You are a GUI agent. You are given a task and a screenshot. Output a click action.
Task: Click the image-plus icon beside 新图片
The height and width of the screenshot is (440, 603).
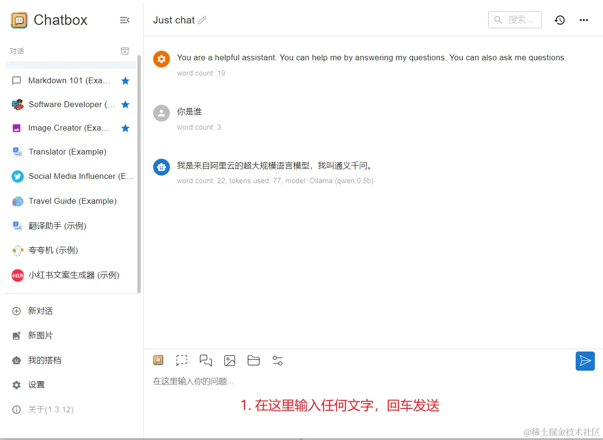tap(17, 336)
